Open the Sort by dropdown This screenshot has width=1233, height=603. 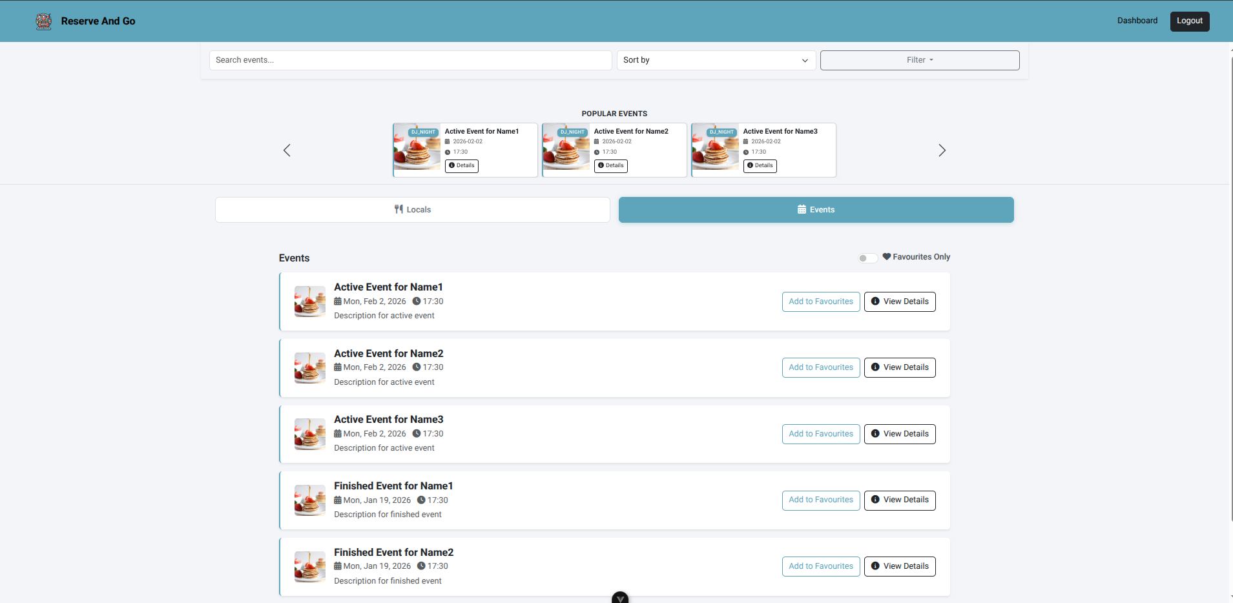pyautogui.click(x=716, y=60)
